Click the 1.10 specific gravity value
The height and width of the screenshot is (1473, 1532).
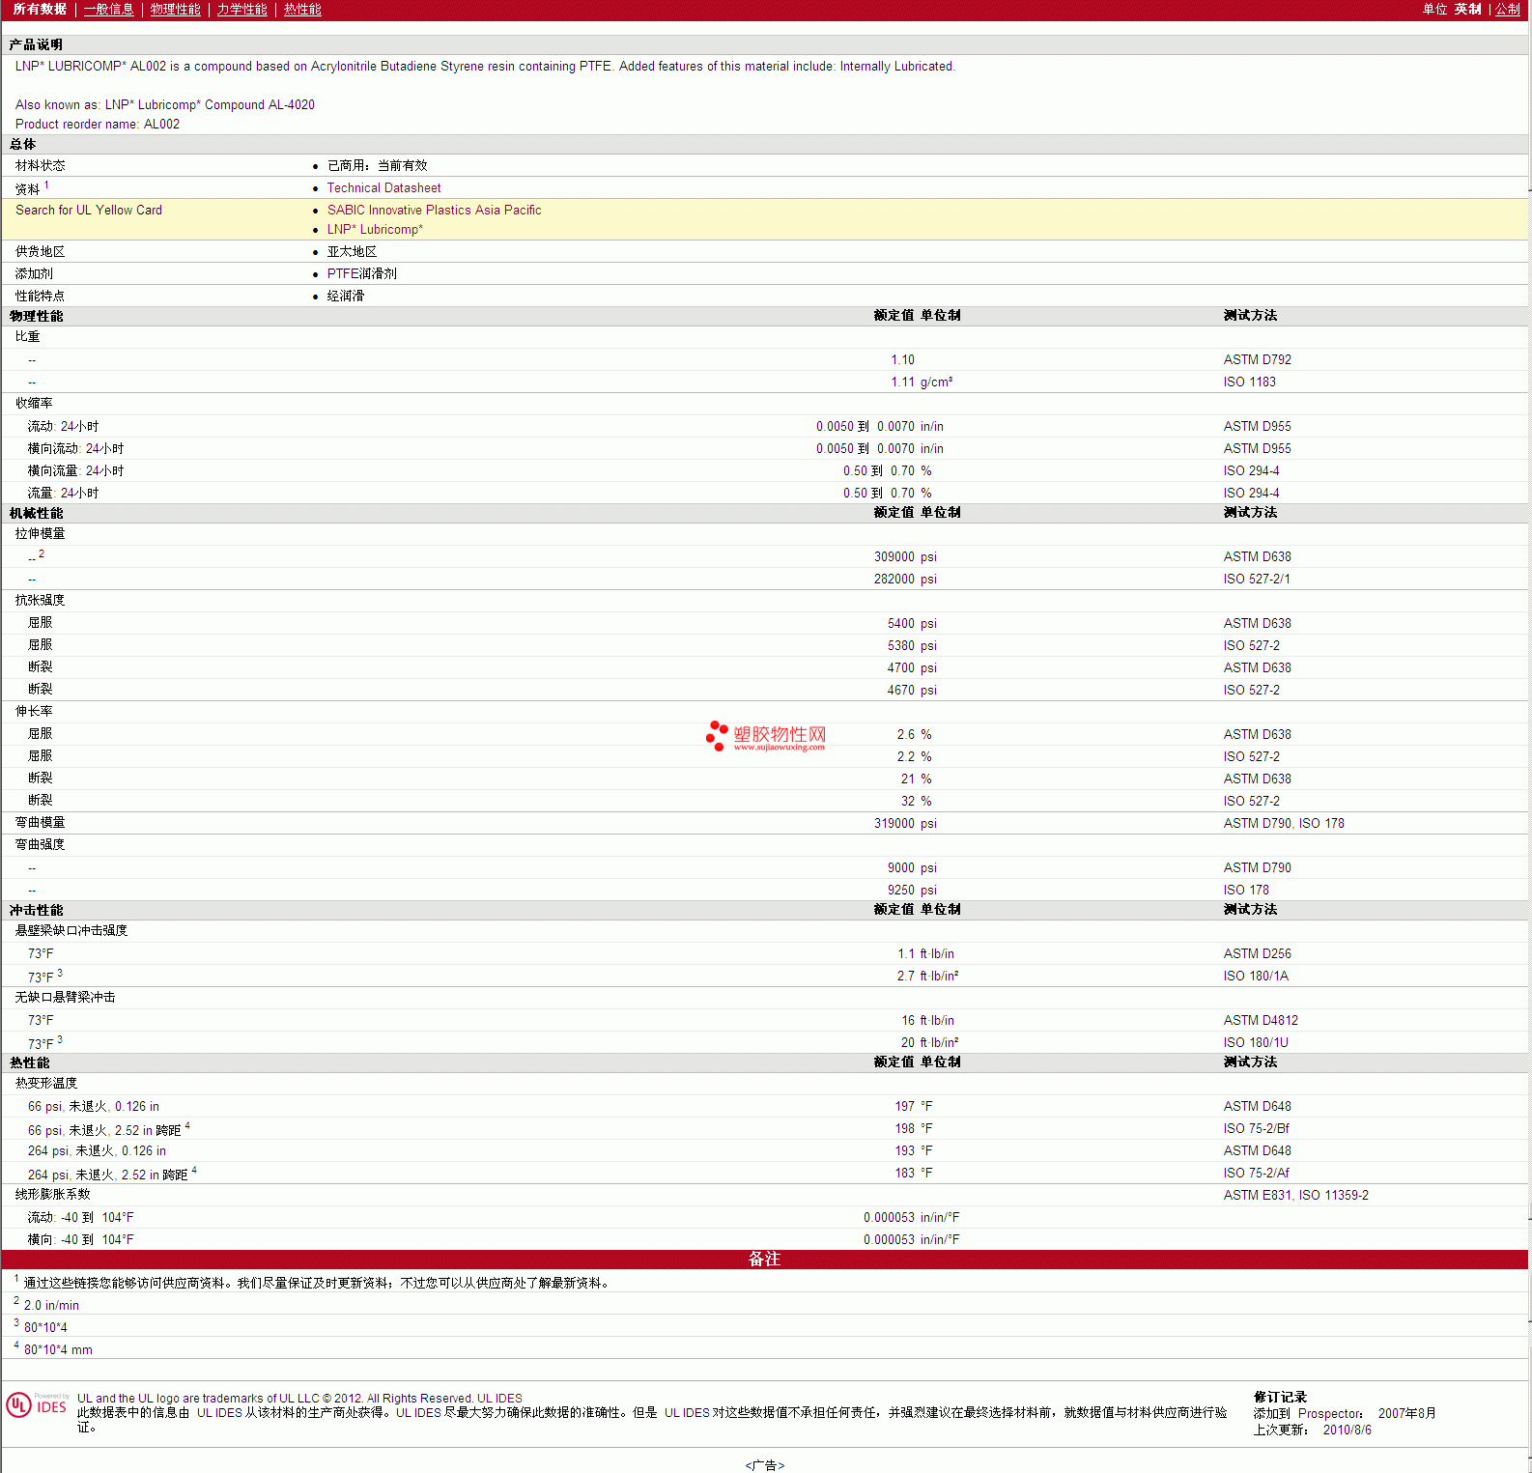point(902,360)
